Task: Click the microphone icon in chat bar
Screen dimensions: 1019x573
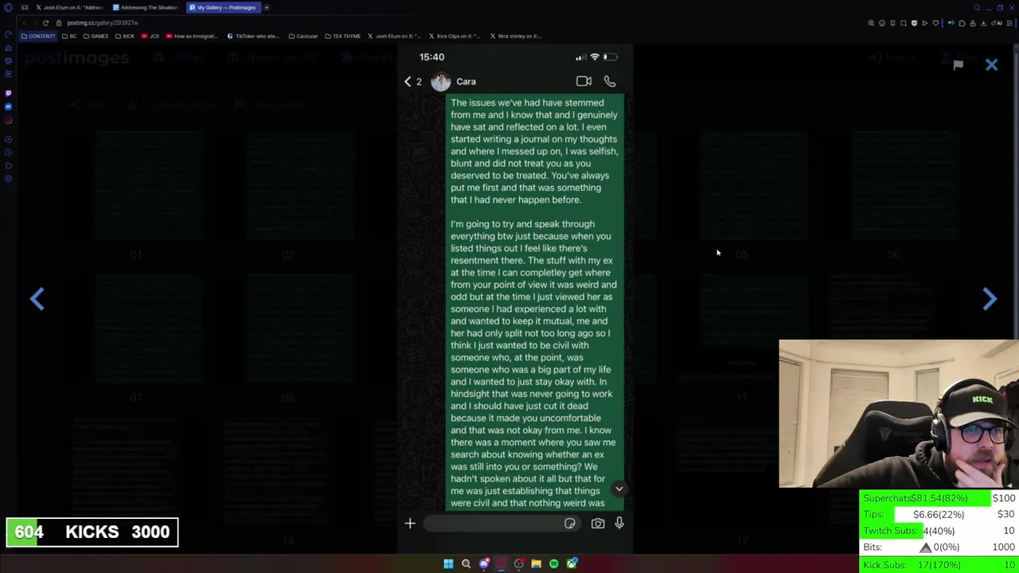Action: [x=619, y=523]
